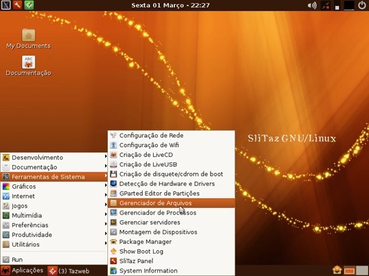This screenshot has height=276, width=369.
Task: Click the network status tray icon
Action: pos(326,5)
